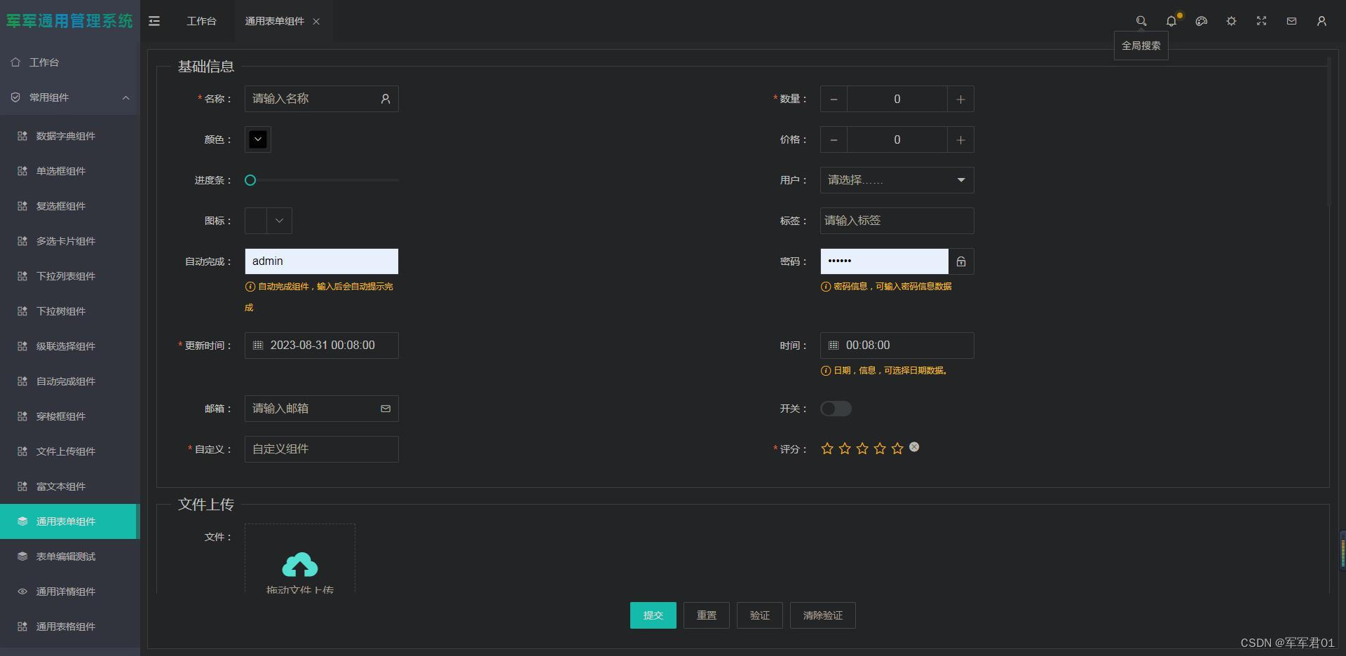Open the 颜色 color picker swatch
1346x656 pixels.
coord(258,139)
